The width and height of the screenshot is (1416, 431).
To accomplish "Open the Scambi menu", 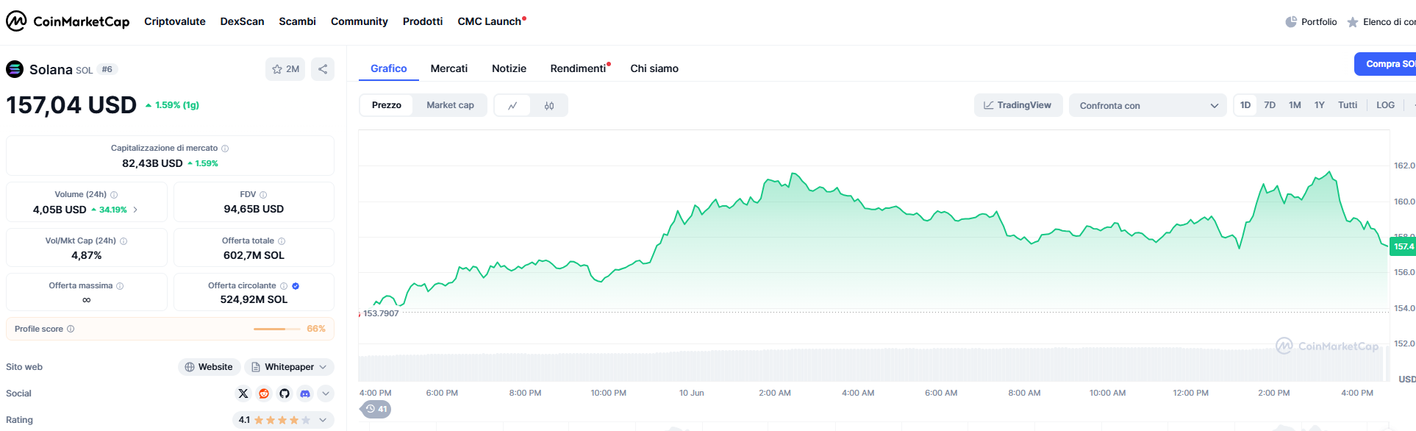I will 297,21.
